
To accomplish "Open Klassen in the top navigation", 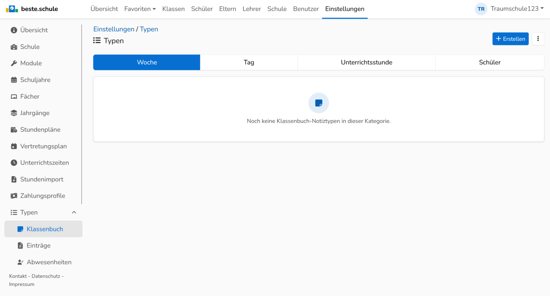I will click(173, 9).
